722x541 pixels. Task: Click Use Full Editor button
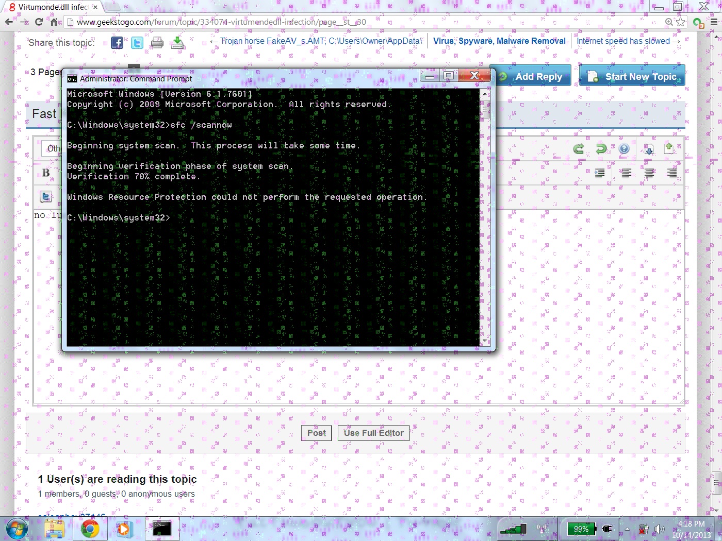(x=374, y=433)
